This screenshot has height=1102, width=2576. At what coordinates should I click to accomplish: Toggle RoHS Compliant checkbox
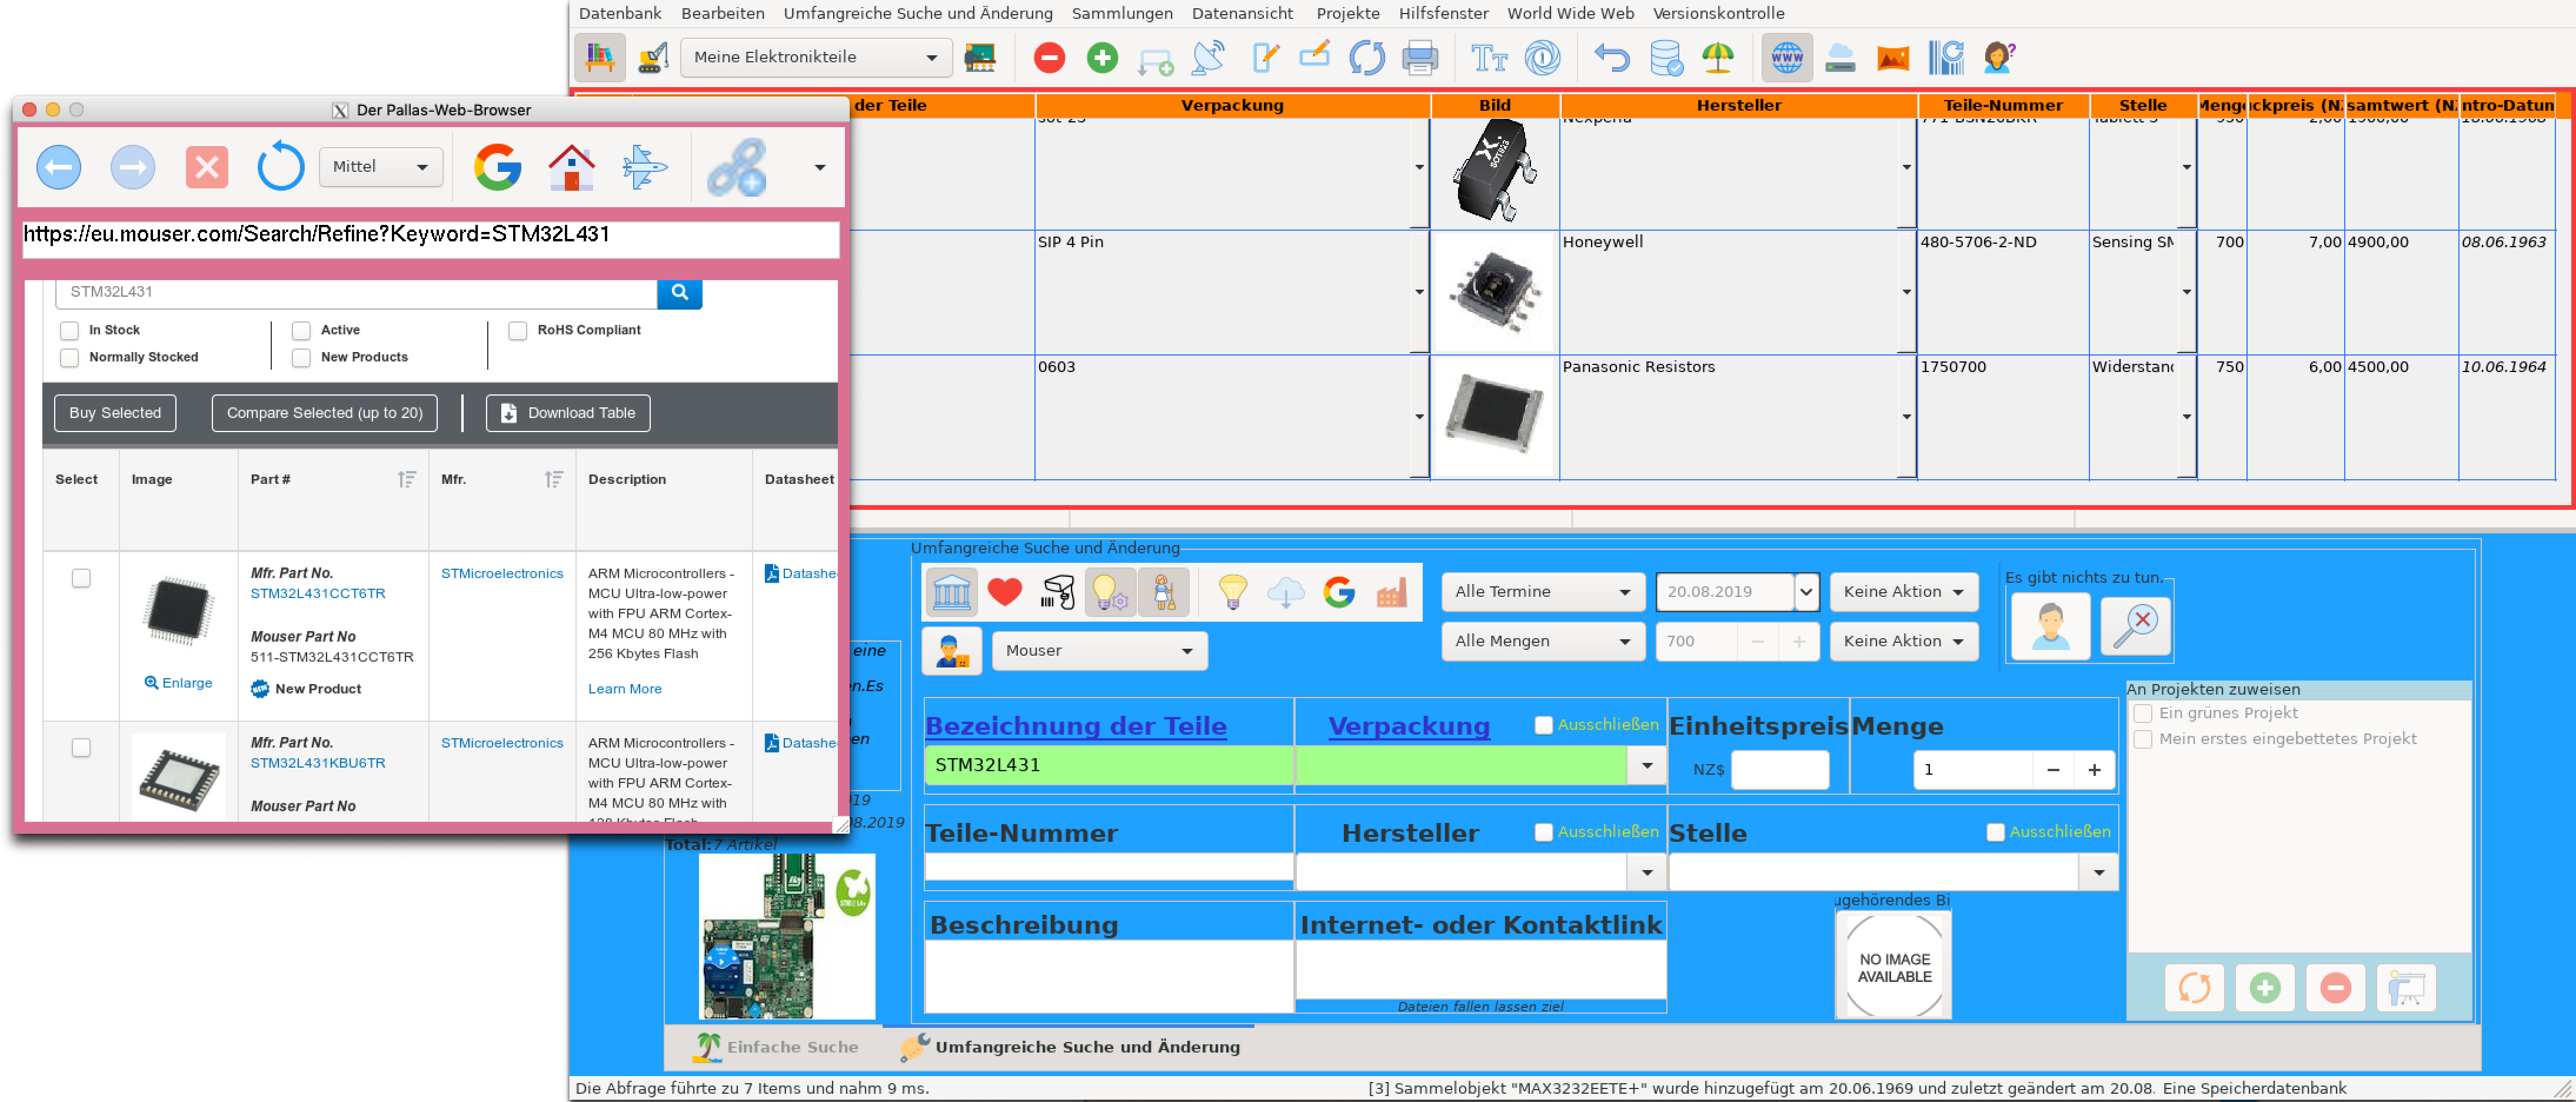click(518, 330)
